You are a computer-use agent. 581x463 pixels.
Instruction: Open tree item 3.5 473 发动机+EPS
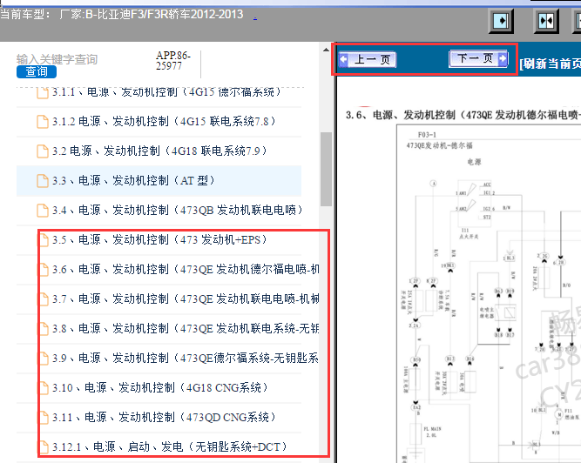[x=159, y=240]
